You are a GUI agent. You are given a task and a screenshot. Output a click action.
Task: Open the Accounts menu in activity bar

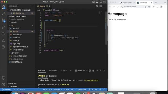coord(3,78)
